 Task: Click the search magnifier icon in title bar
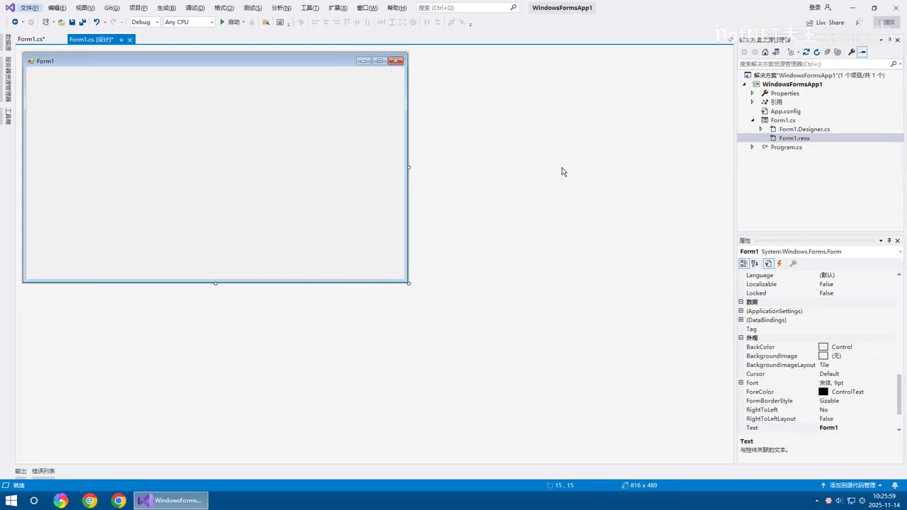click(x=514, y=7)
